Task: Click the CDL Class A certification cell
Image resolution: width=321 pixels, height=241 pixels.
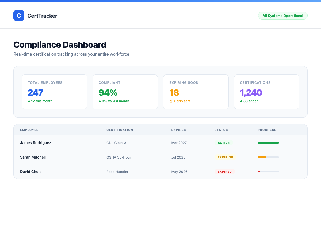Action: pyautogui.click(x=116, y=143)
